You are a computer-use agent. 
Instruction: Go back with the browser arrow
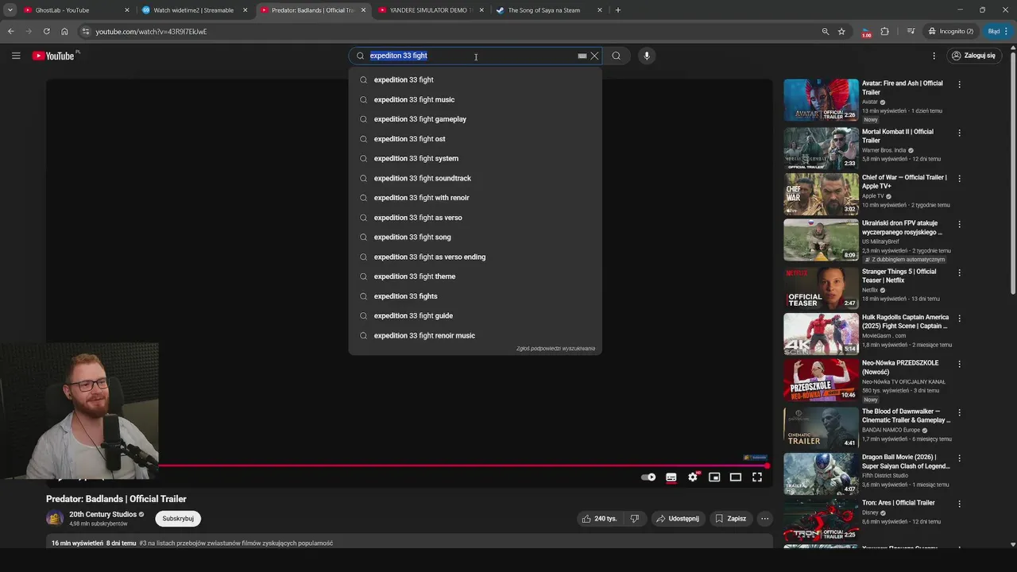[x=10, y=31]
